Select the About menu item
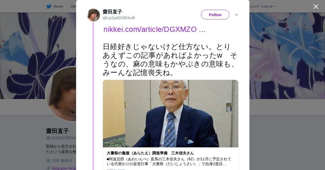Viewport: 325px width, 170px height. click(73, 6)
